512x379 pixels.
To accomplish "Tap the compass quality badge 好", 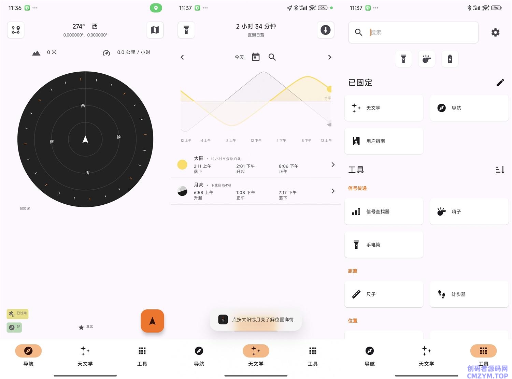I will (x=14, y=327).
